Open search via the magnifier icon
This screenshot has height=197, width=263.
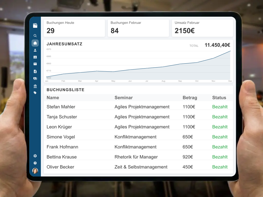[35, 36]
